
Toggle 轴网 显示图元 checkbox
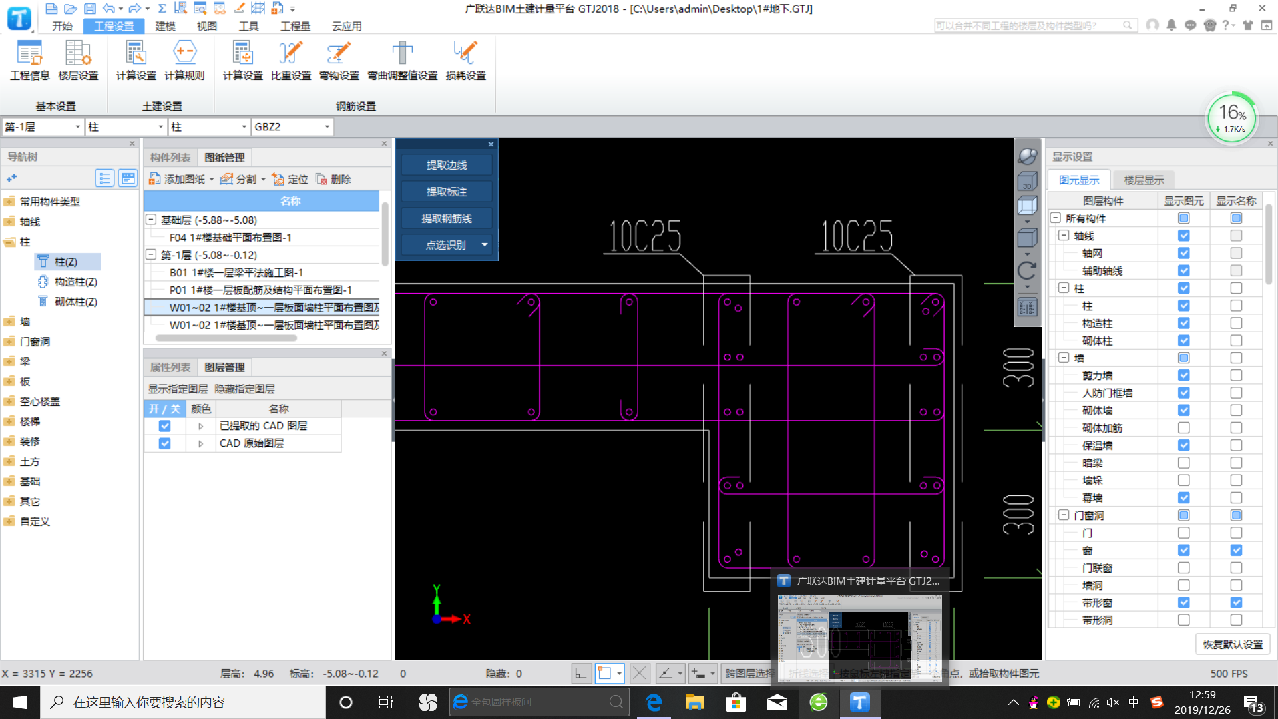[x=1183, y=253]
